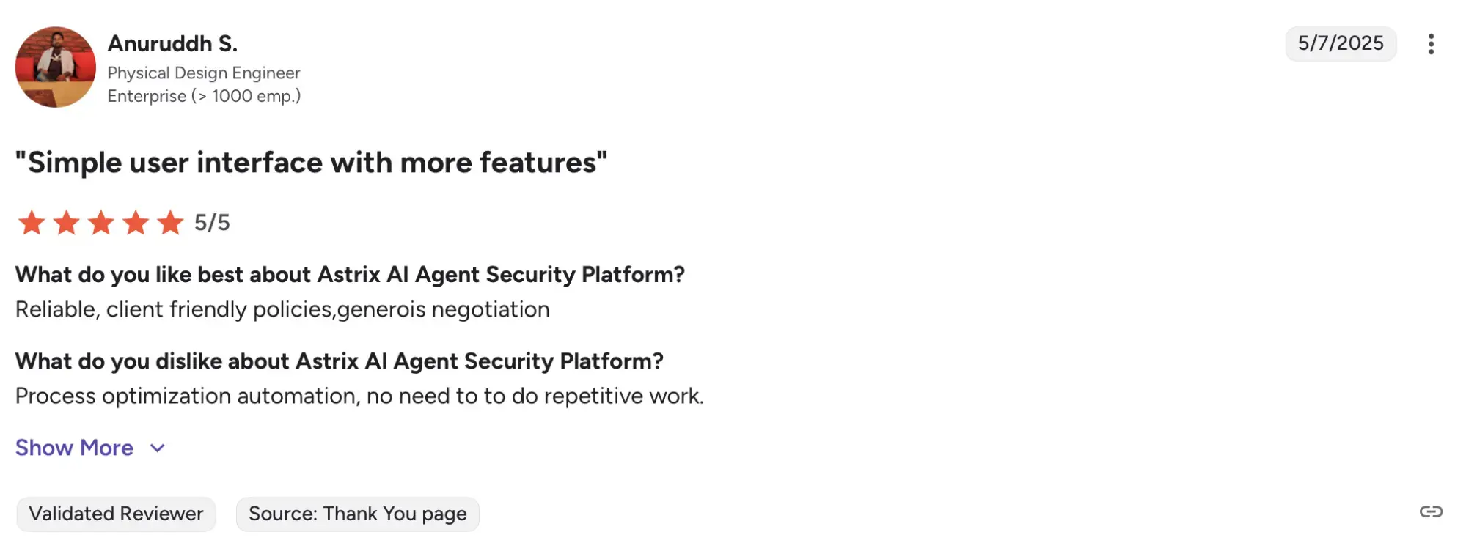
Task: Expand the review using the chevron arrow
Action: tap(157, 448)
